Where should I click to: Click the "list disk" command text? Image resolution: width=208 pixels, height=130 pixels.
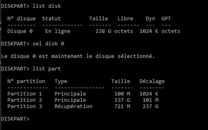(x=47, y=6)
